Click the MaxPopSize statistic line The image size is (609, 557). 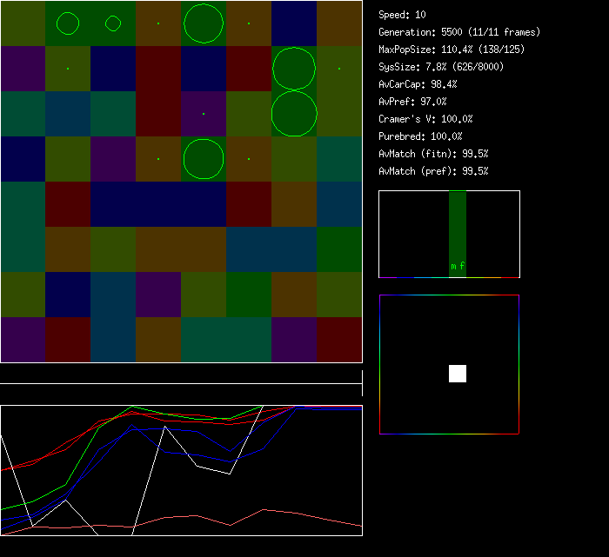pyautogui.click(x=452, y=50)
